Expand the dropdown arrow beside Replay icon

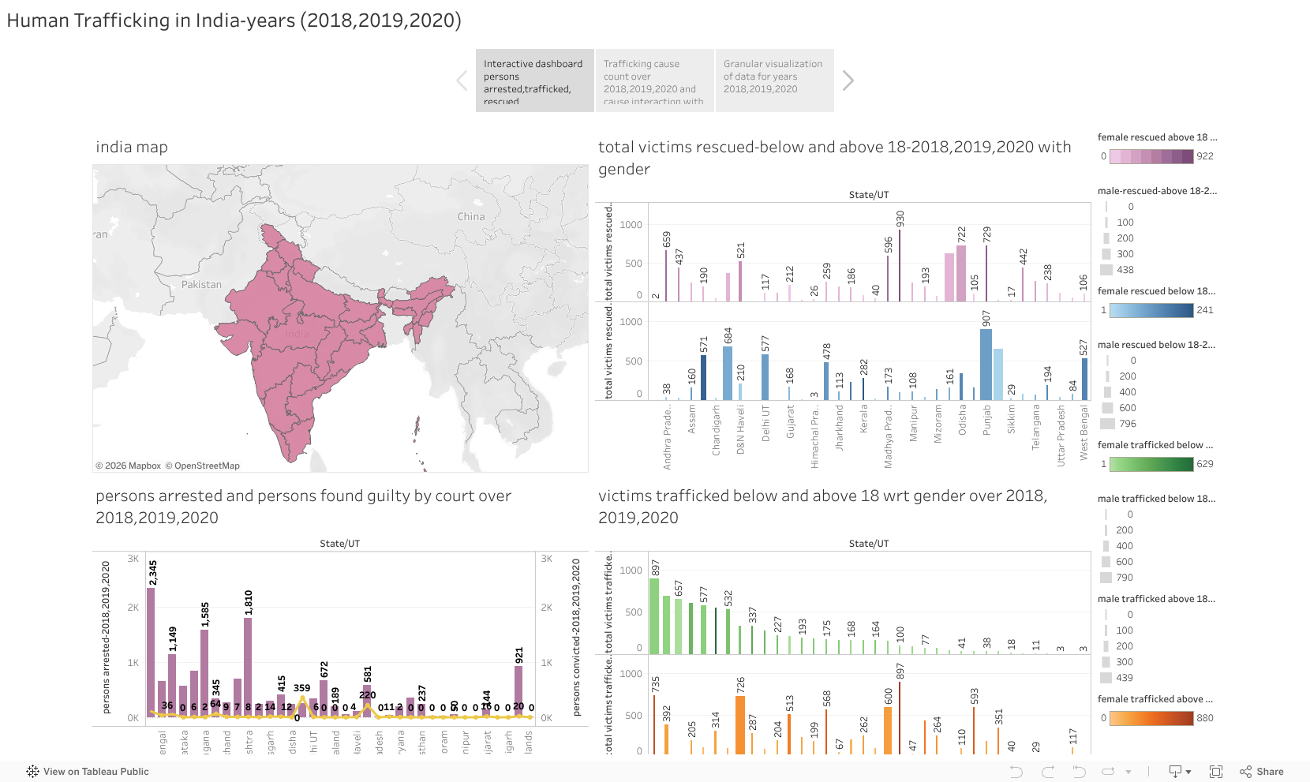tap(1128, 772)
